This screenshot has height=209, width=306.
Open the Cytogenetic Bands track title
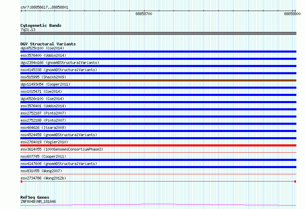coord(41,25)
